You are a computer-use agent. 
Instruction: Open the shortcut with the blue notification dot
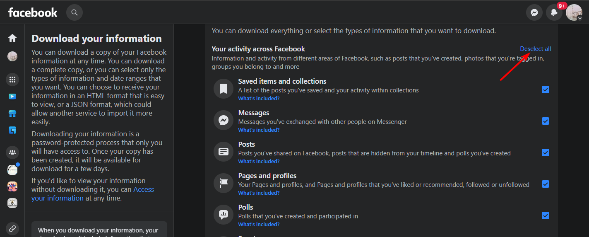[x=12, y=169]
